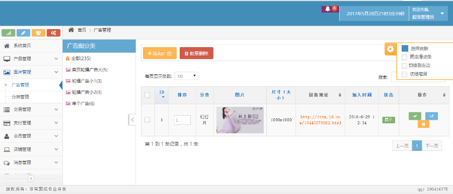
Task: Expand 支付管理 sidebar menu
Action: click(x=31, y=123)
